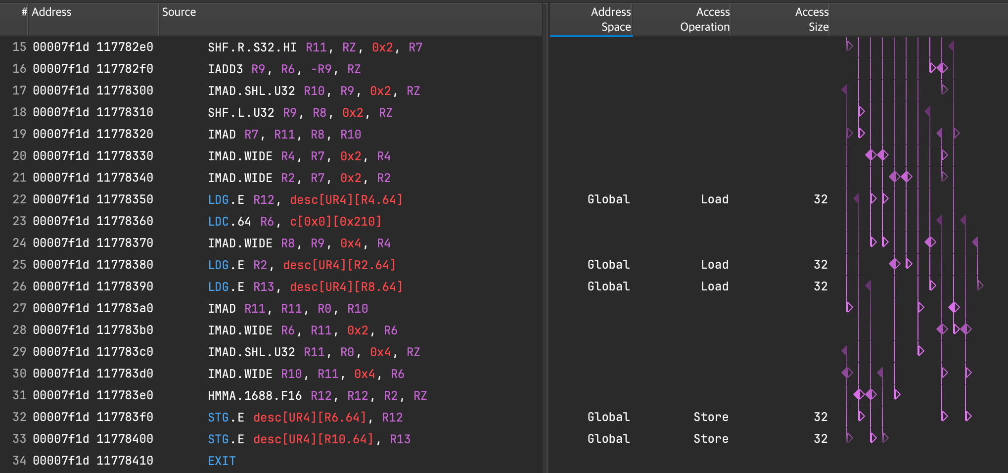Toggle sorting on the Access Size column
Image resolution: width=1008 pixels, height=473 pixels.
click(811, 19)
